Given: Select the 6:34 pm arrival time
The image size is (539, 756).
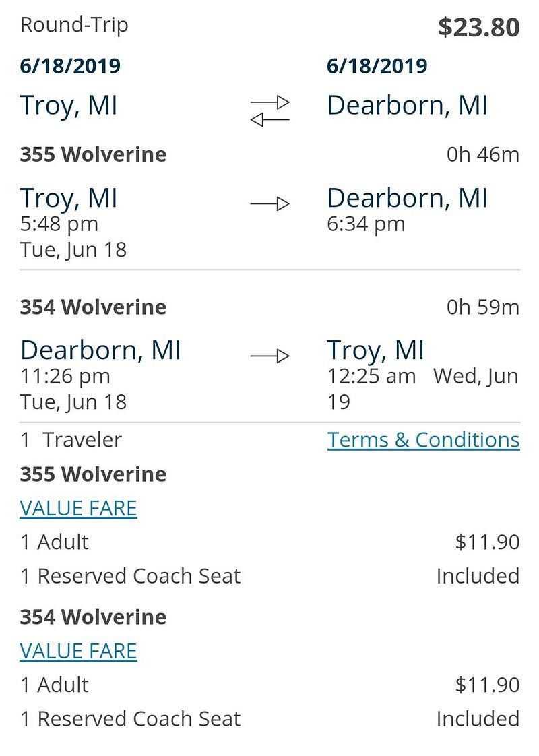Looking at the screenshot, I should click(366, 224).
